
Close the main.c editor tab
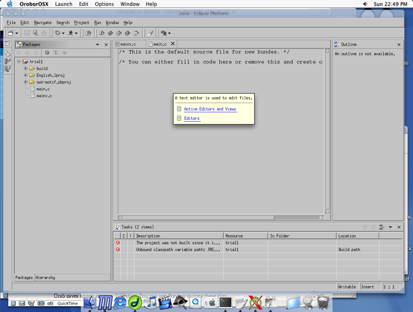[x=173, y=44]
